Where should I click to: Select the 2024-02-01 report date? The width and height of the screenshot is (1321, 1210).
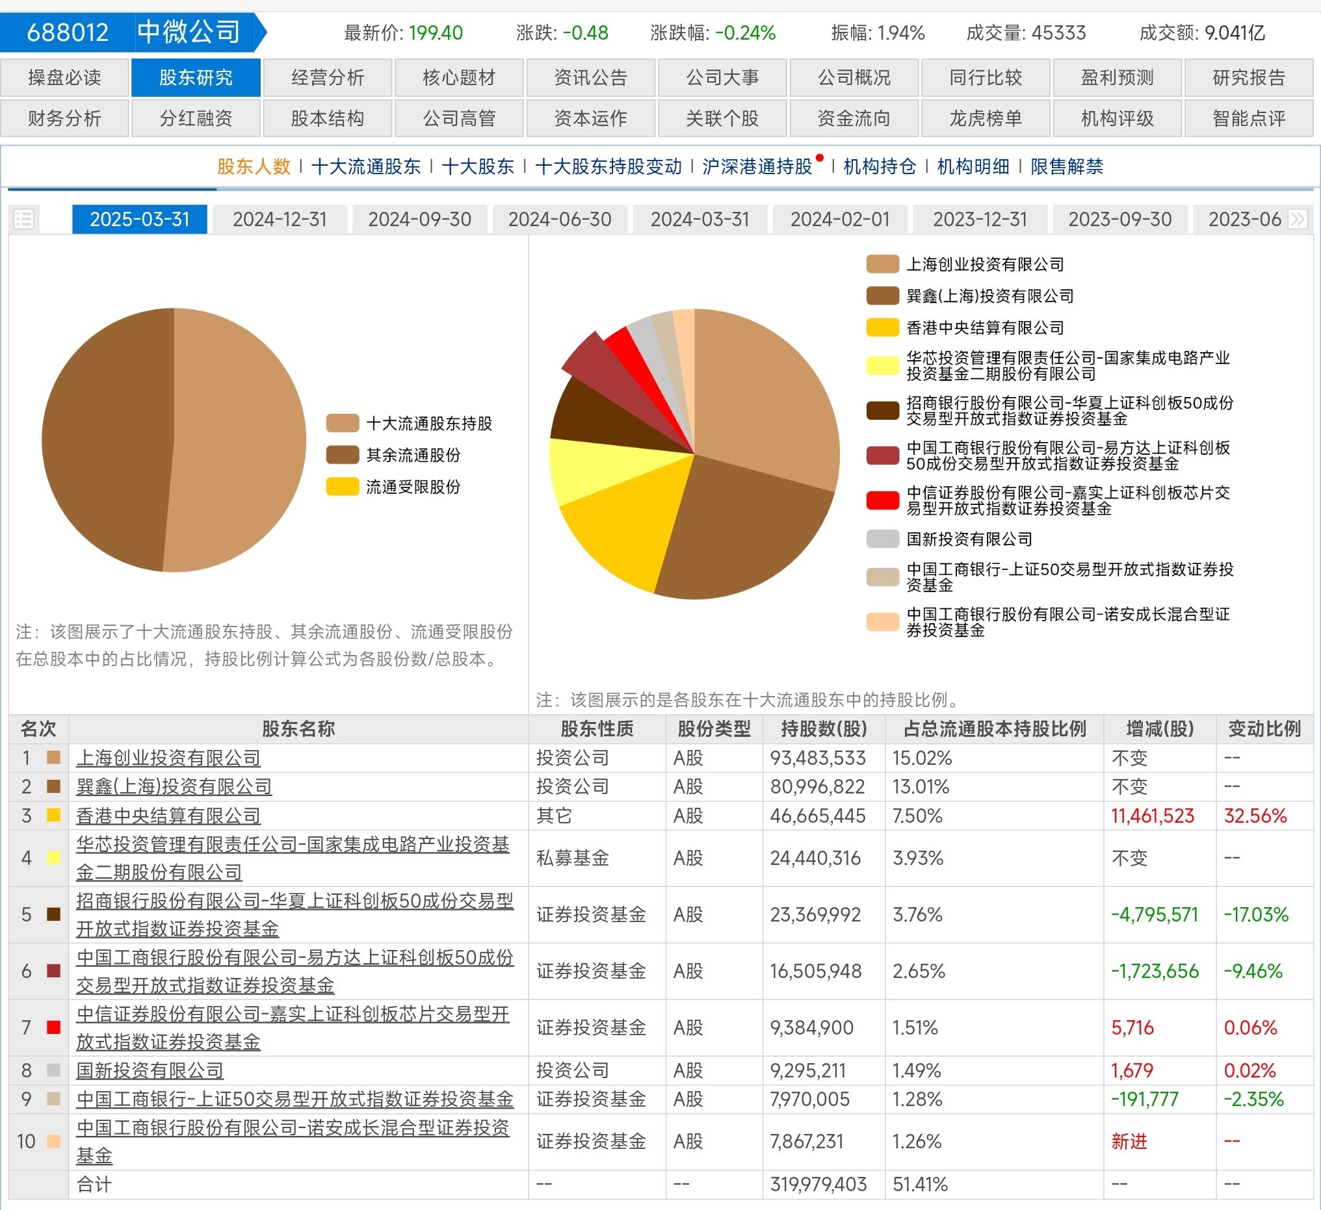840,219
